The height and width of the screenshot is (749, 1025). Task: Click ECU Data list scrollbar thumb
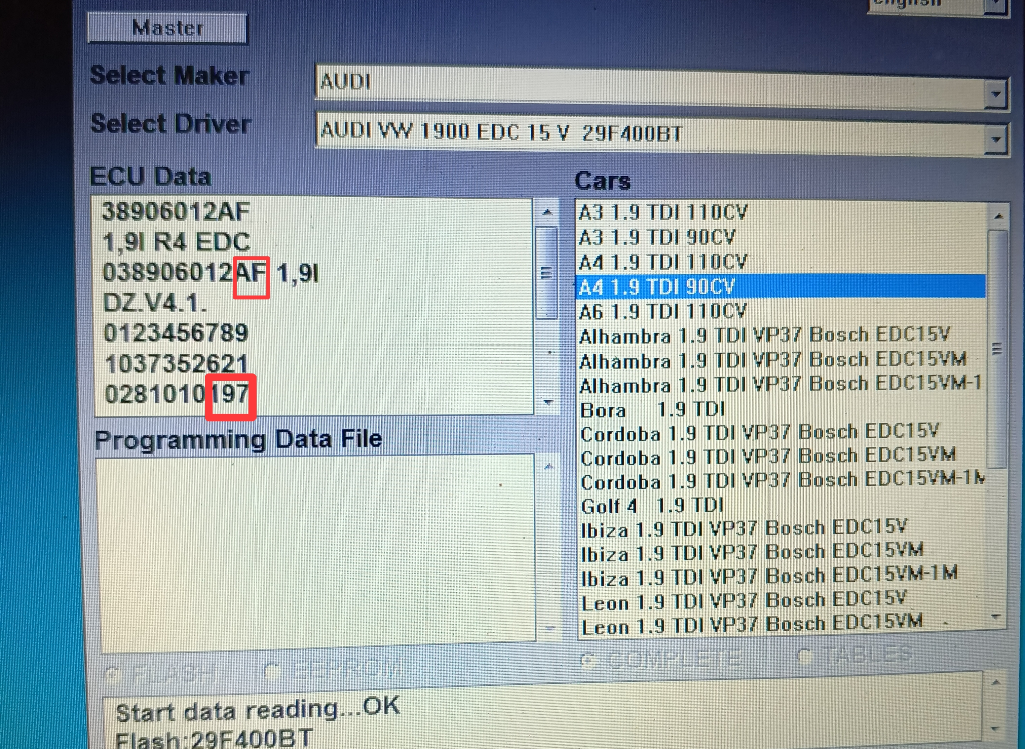tap(546, 273)
